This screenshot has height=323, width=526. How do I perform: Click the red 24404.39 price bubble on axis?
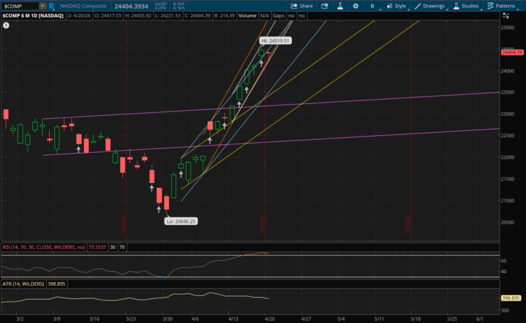pos(512,52)
